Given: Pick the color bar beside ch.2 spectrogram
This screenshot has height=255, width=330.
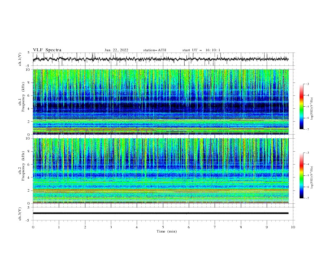Looking at the screenshot, I should click(301, 175).
